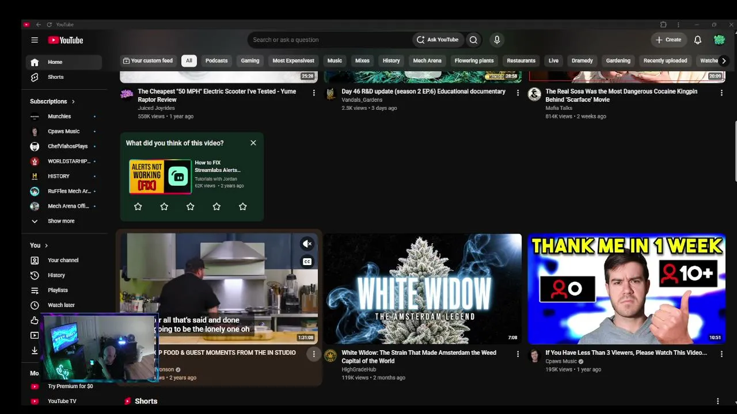The image size is (737, 414).
Task: Open options menu for White Widow video
Action: click(x=518, y=354)
